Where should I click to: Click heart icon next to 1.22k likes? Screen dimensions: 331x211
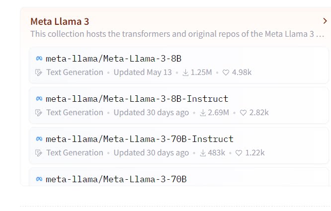[239, 153]
